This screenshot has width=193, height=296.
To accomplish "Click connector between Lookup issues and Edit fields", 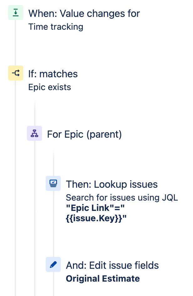I will [54, 224].
